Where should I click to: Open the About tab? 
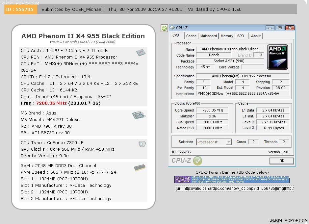tap(256, 36)
